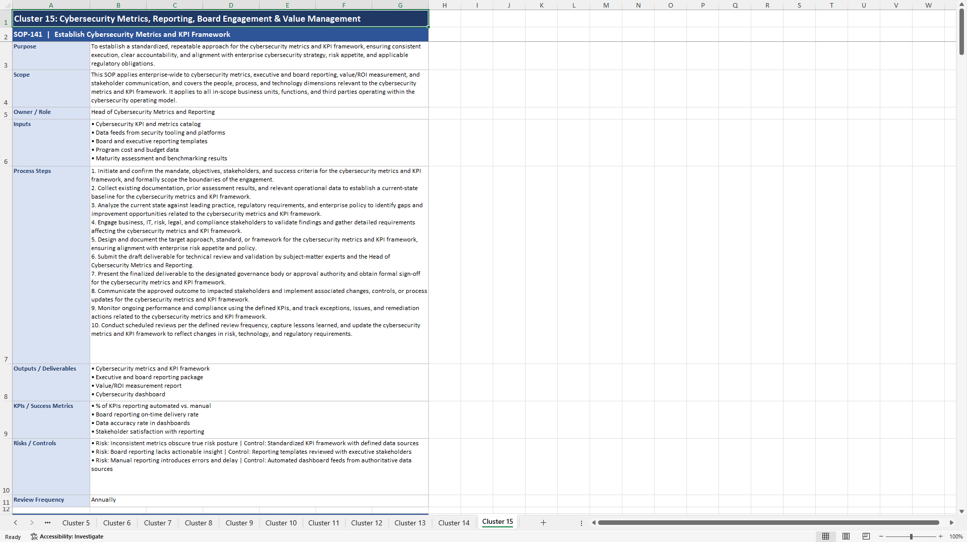Viewport: 967px width, 542px height.
Task: Click the tab bar resize handle dots
Action: pos(582,523)
